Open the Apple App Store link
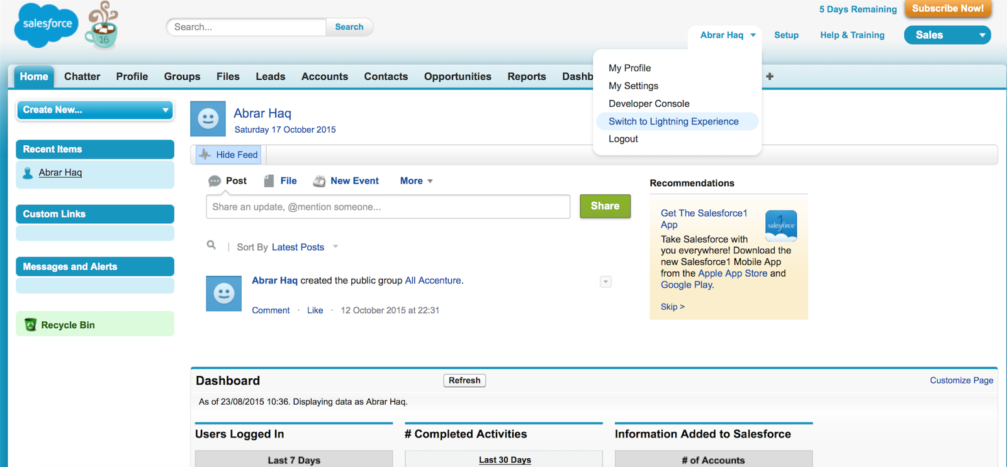Viewport: 1007px width, 467px height. [x=733, y=273]
